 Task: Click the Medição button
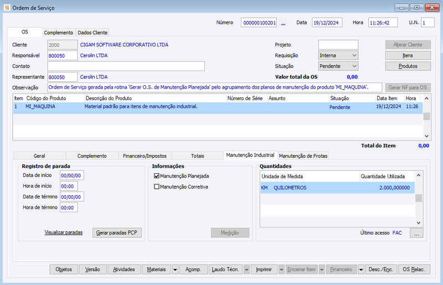[230, 233]
